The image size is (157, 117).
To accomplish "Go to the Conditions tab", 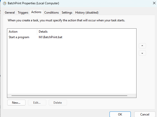I will click(51, 13).
